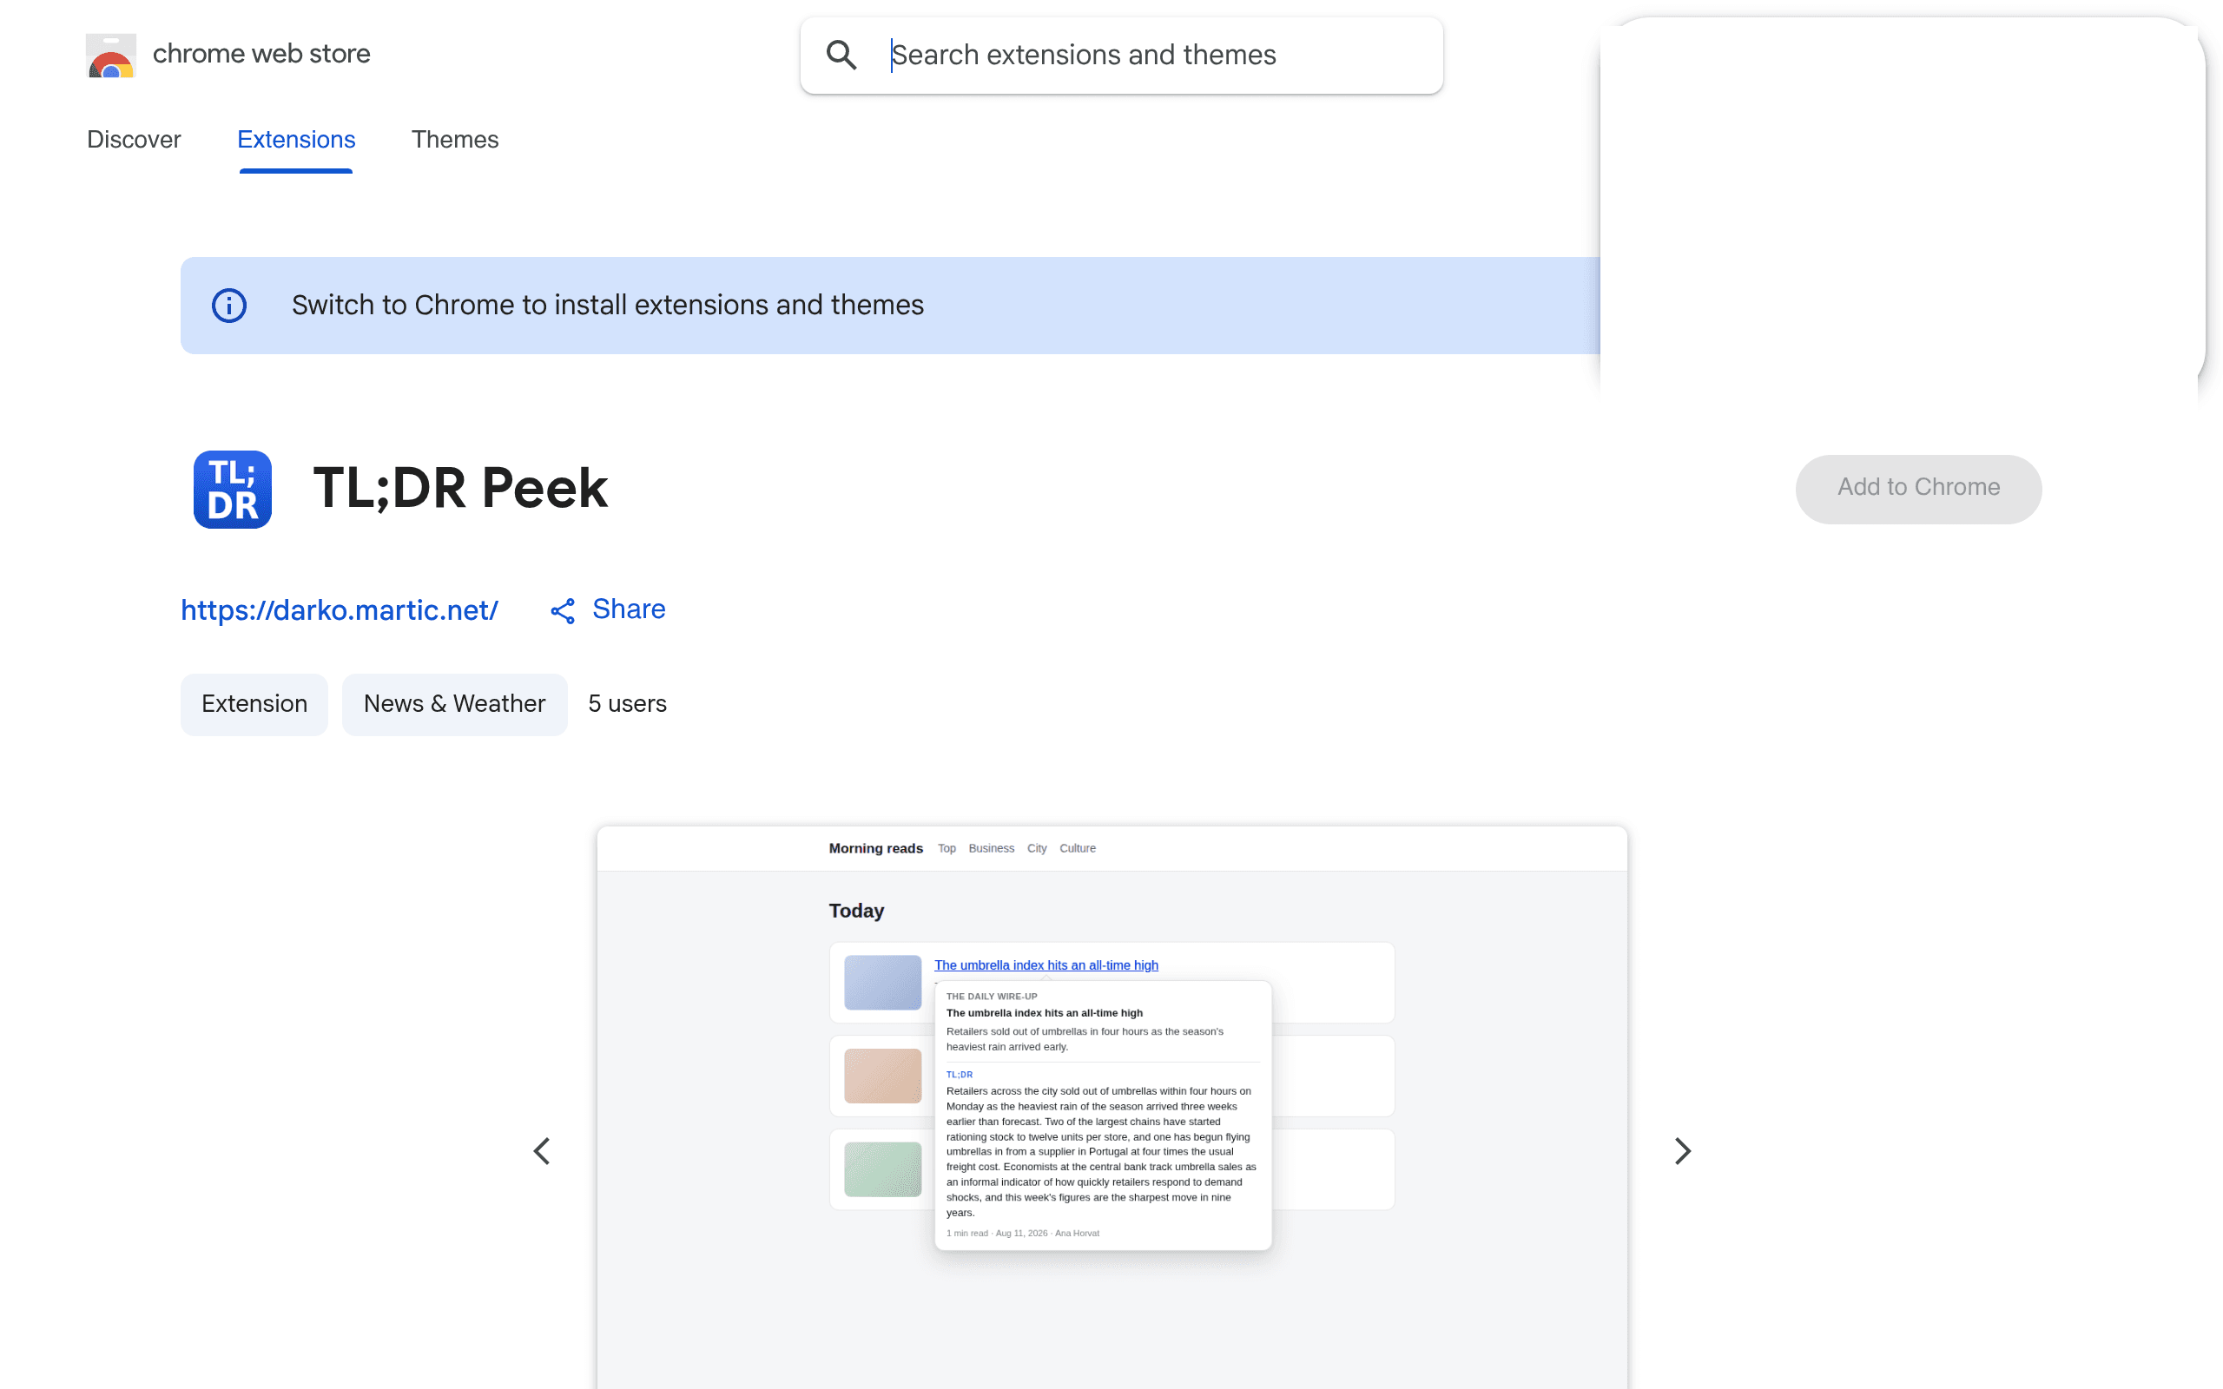Image resolution: width=2223 pixels, height=1389 pixels.
Task: Show previous screenshot with left chevron
Action: (x=542, y=1151)
